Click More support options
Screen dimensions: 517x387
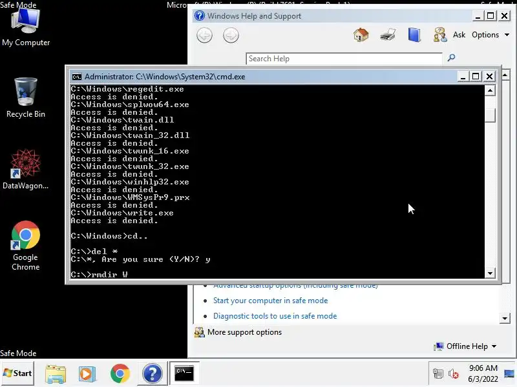(x=245, y=332)
